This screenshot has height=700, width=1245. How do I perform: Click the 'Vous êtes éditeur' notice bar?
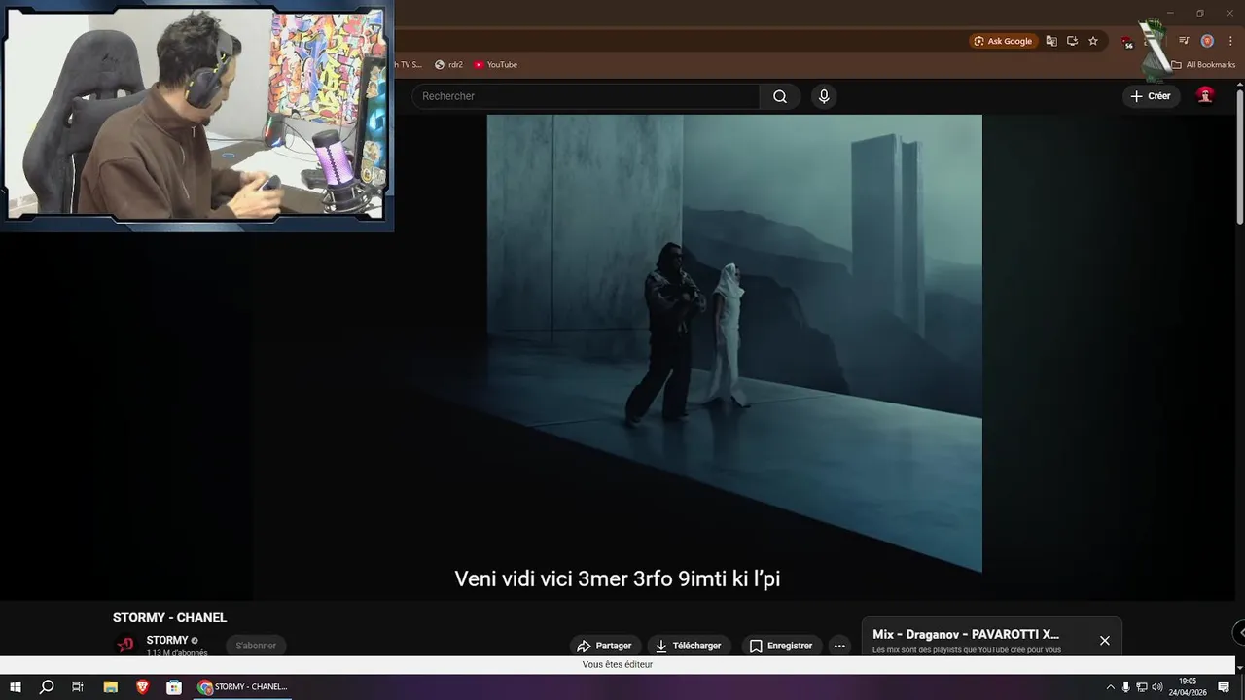tap(618, 664)
